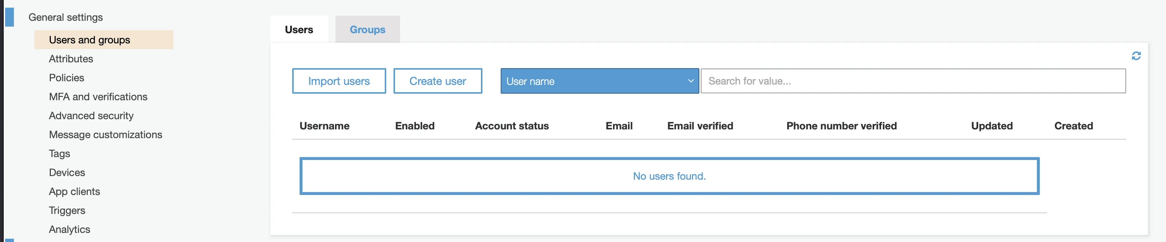Click the General settings heading
The image size is (1166, 242).
(x=65, y=17)
